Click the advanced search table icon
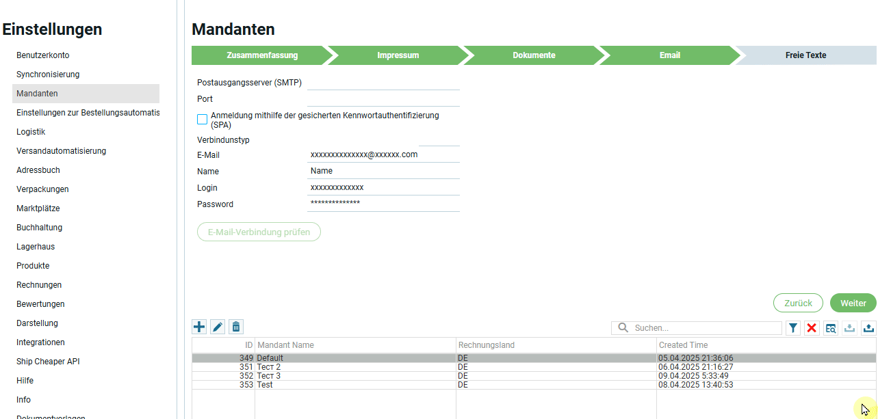 (x=831, y=328)
